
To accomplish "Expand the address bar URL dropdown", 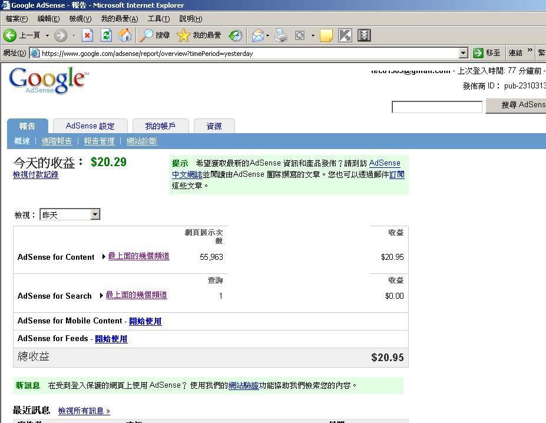I will click(463, 53).
